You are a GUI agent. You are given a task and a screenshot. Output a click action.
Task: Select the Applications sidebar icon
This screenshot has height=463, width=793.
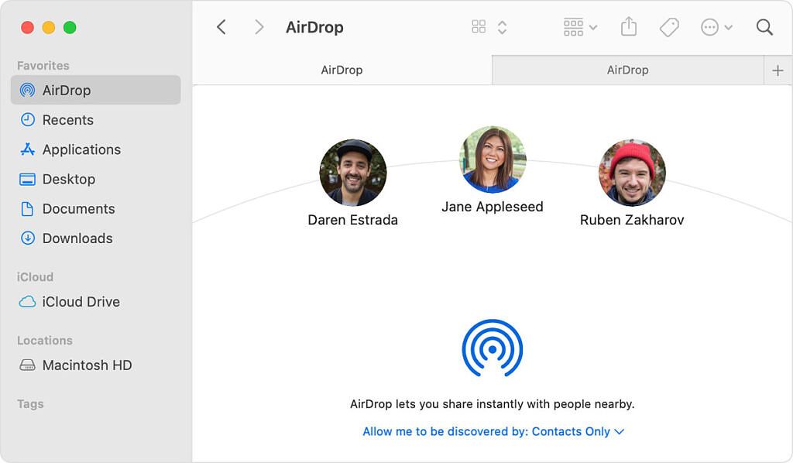coord(29,149)
